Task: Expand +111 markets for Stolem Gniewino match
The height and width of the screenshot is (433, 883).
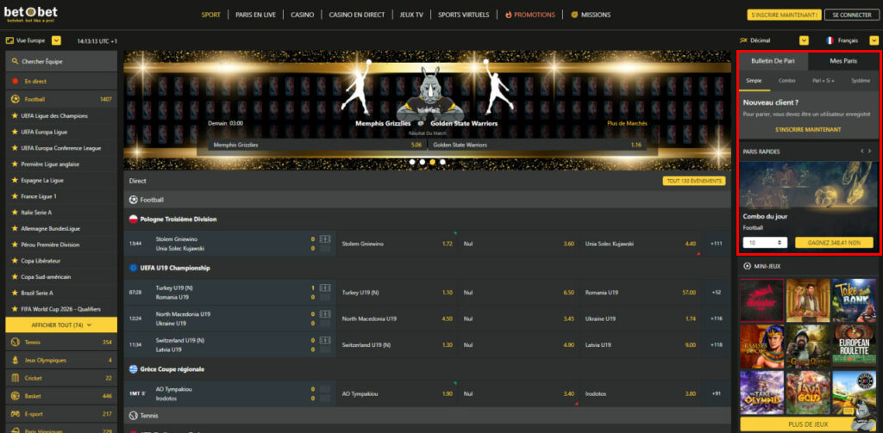Action: coord(717,244)
